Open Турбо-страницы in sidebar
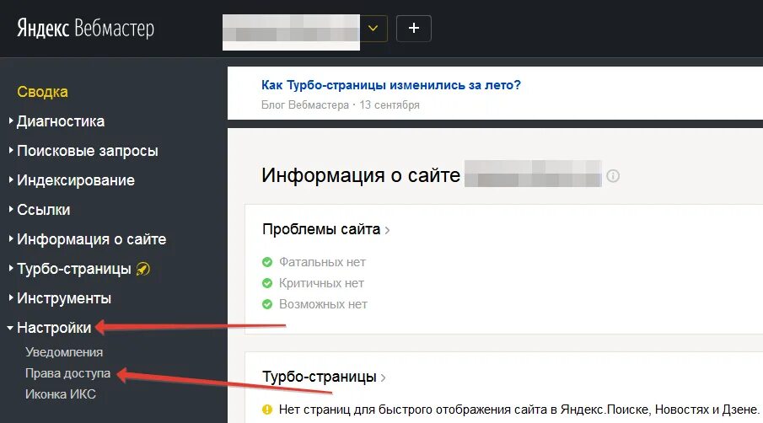The width and height of the screenshot is (763, 423). pos(74,269)
